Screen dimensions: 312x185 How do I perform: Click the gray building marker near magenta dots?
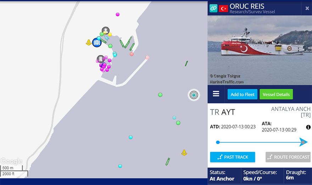click(x=100, y=59)
